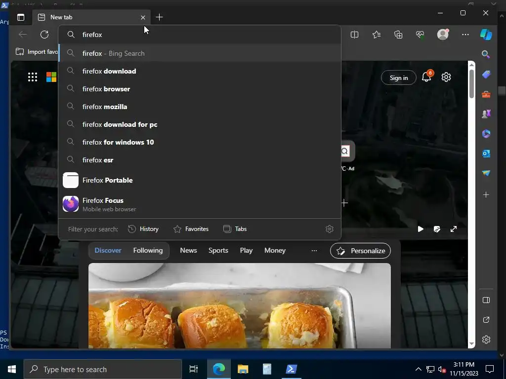Filter search by History
The height and width of the screenshot is (379, 506).
click(143, 229)
